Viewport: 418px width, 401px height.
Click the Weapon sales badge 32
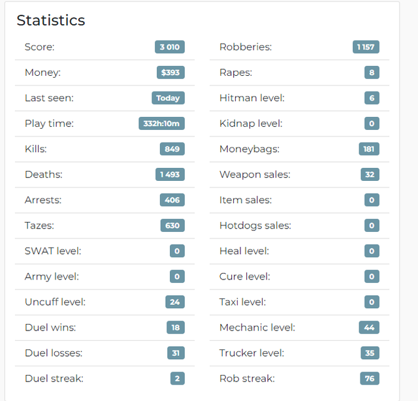tap(370, 174)
